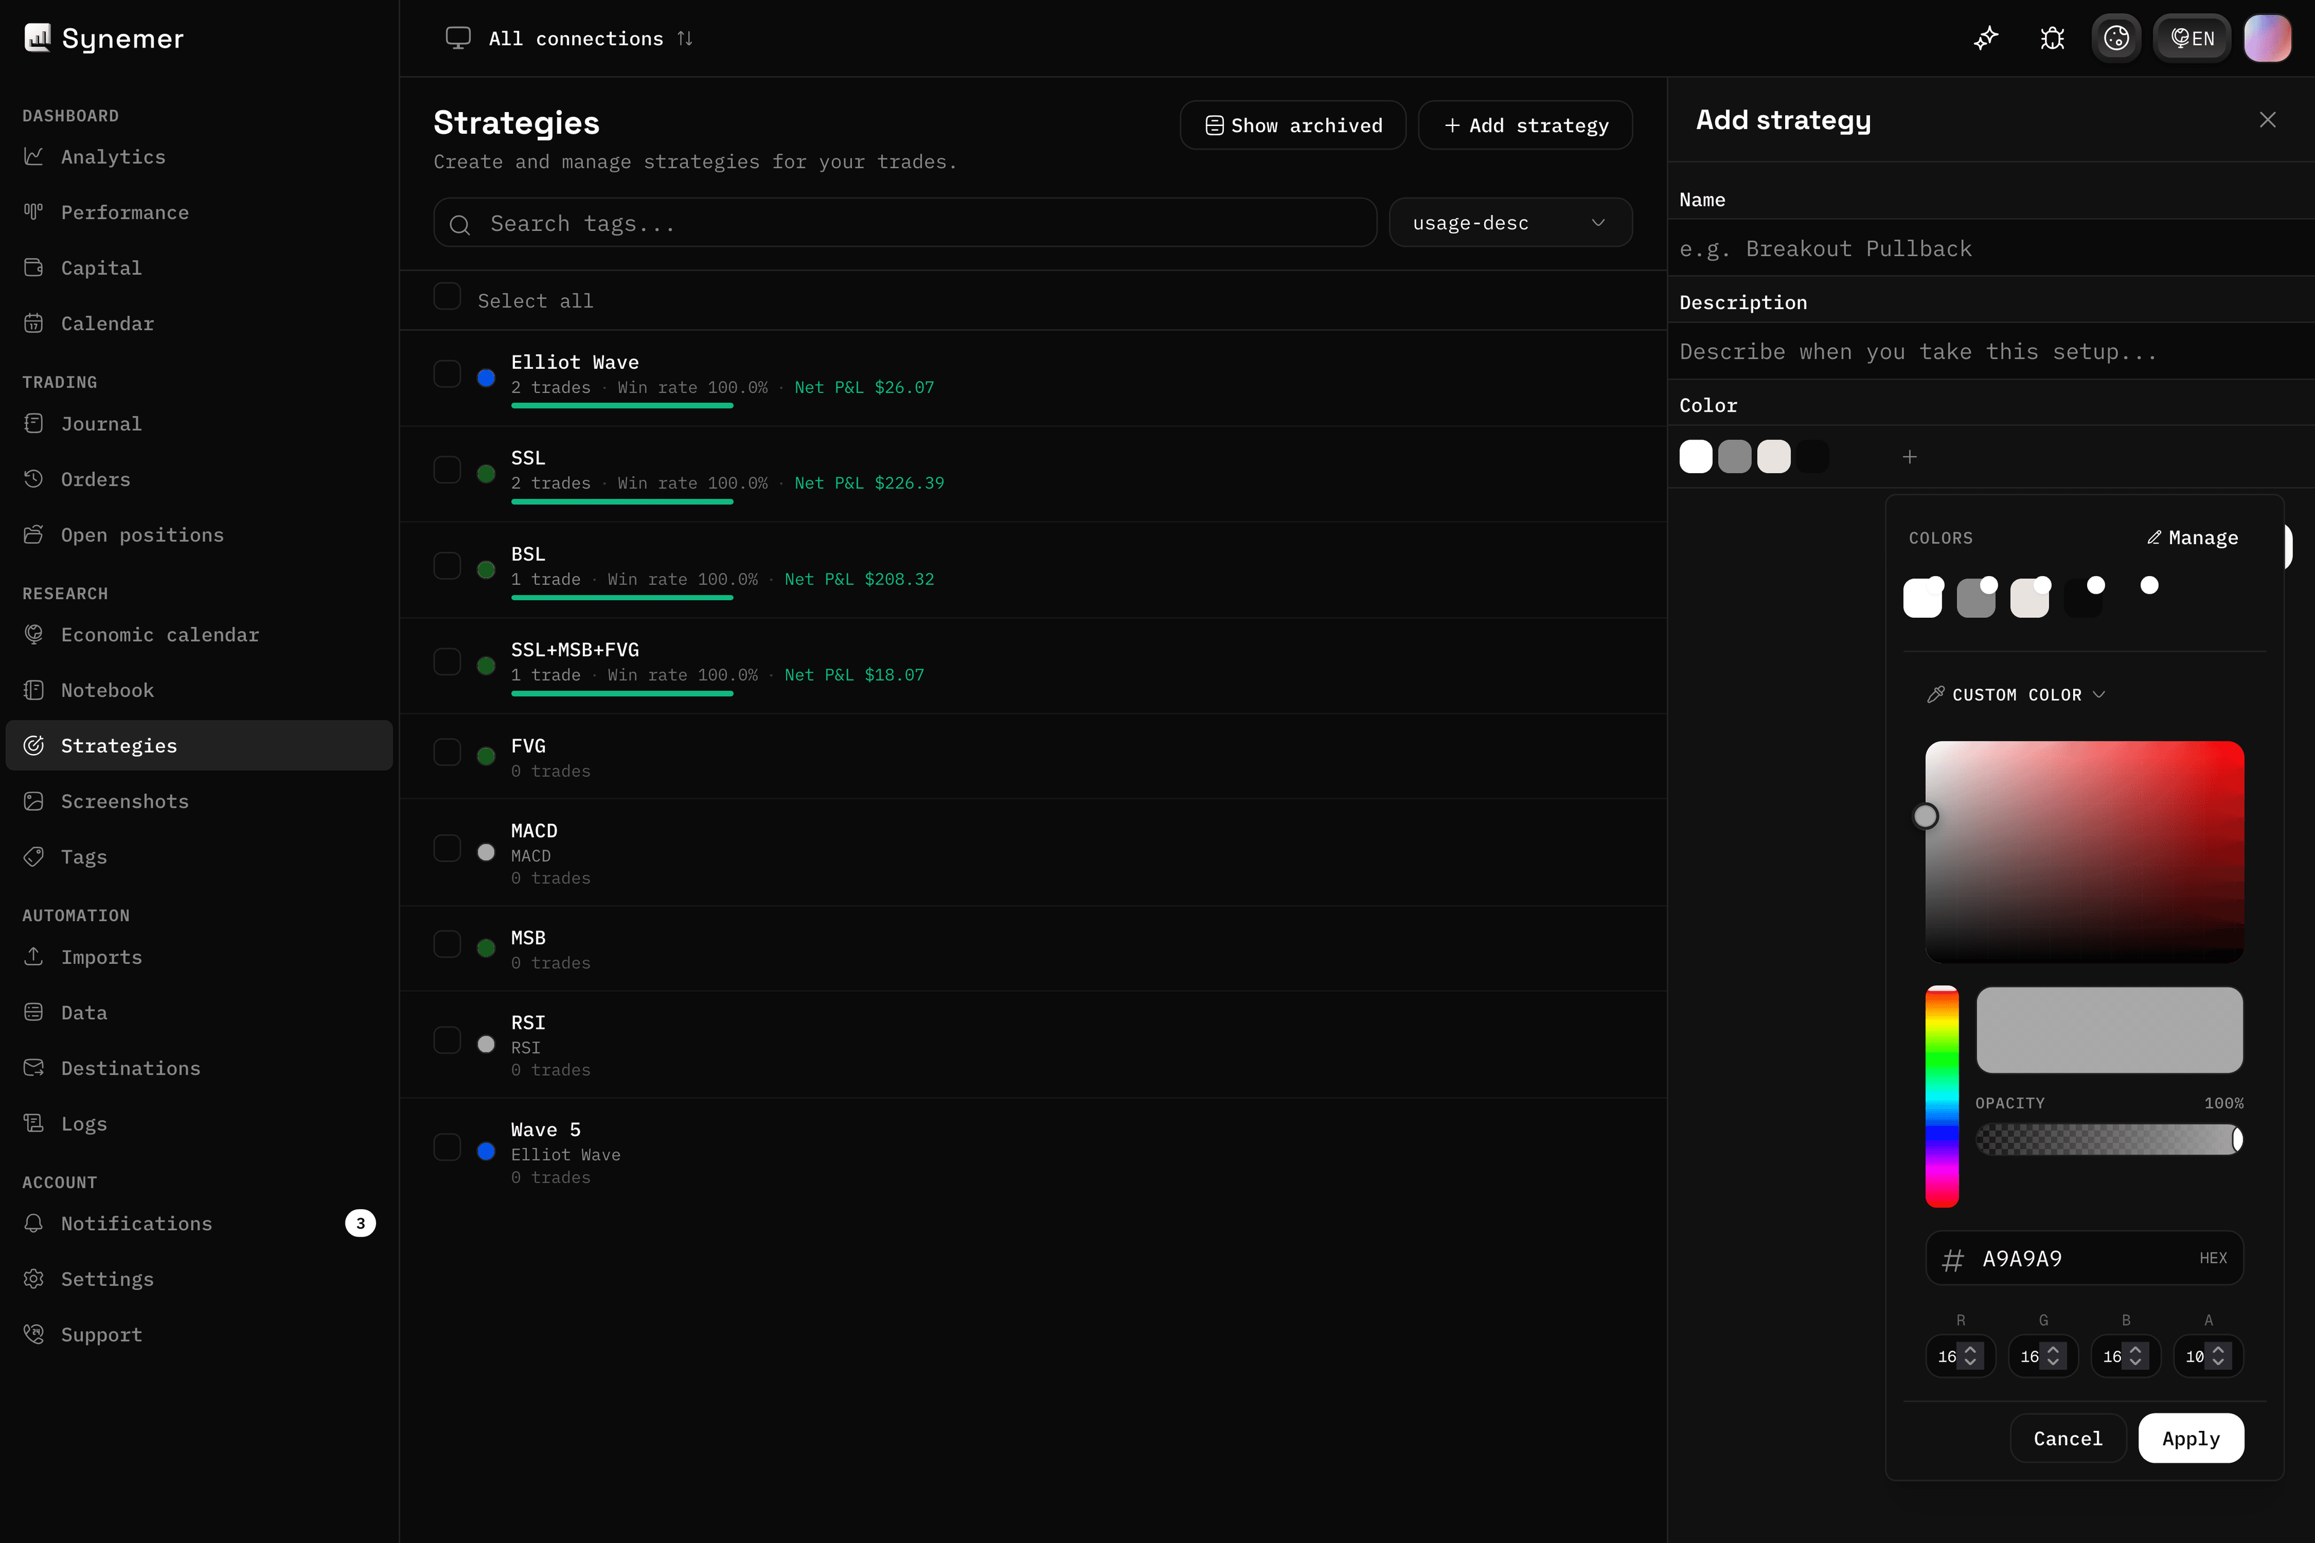Click the Show archived button
This screenshot has width=2315, height=1543.
point(1293,126)
